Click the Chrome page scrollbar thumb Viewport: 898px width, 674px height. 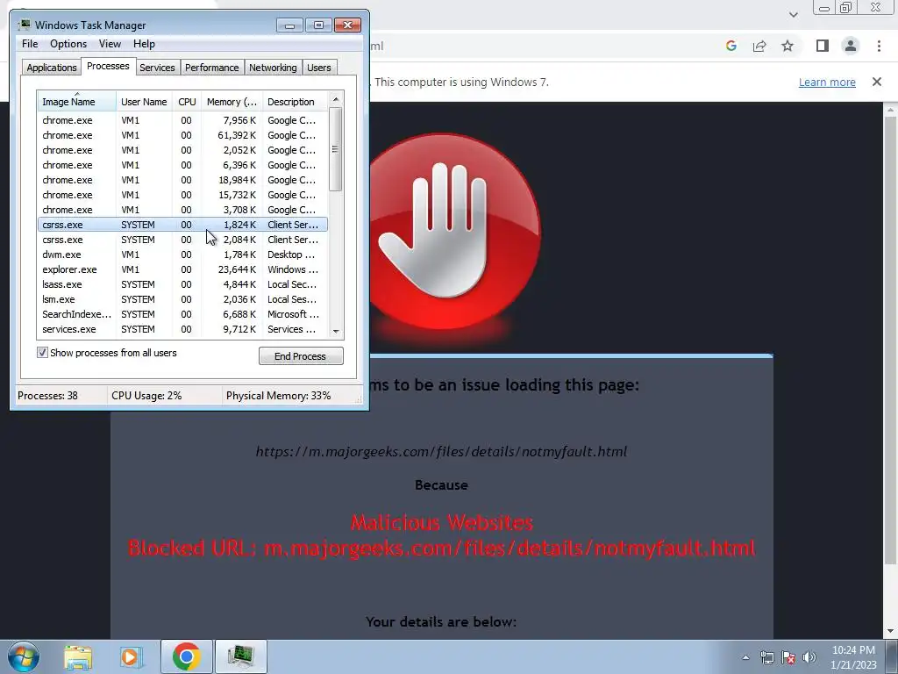890,341
